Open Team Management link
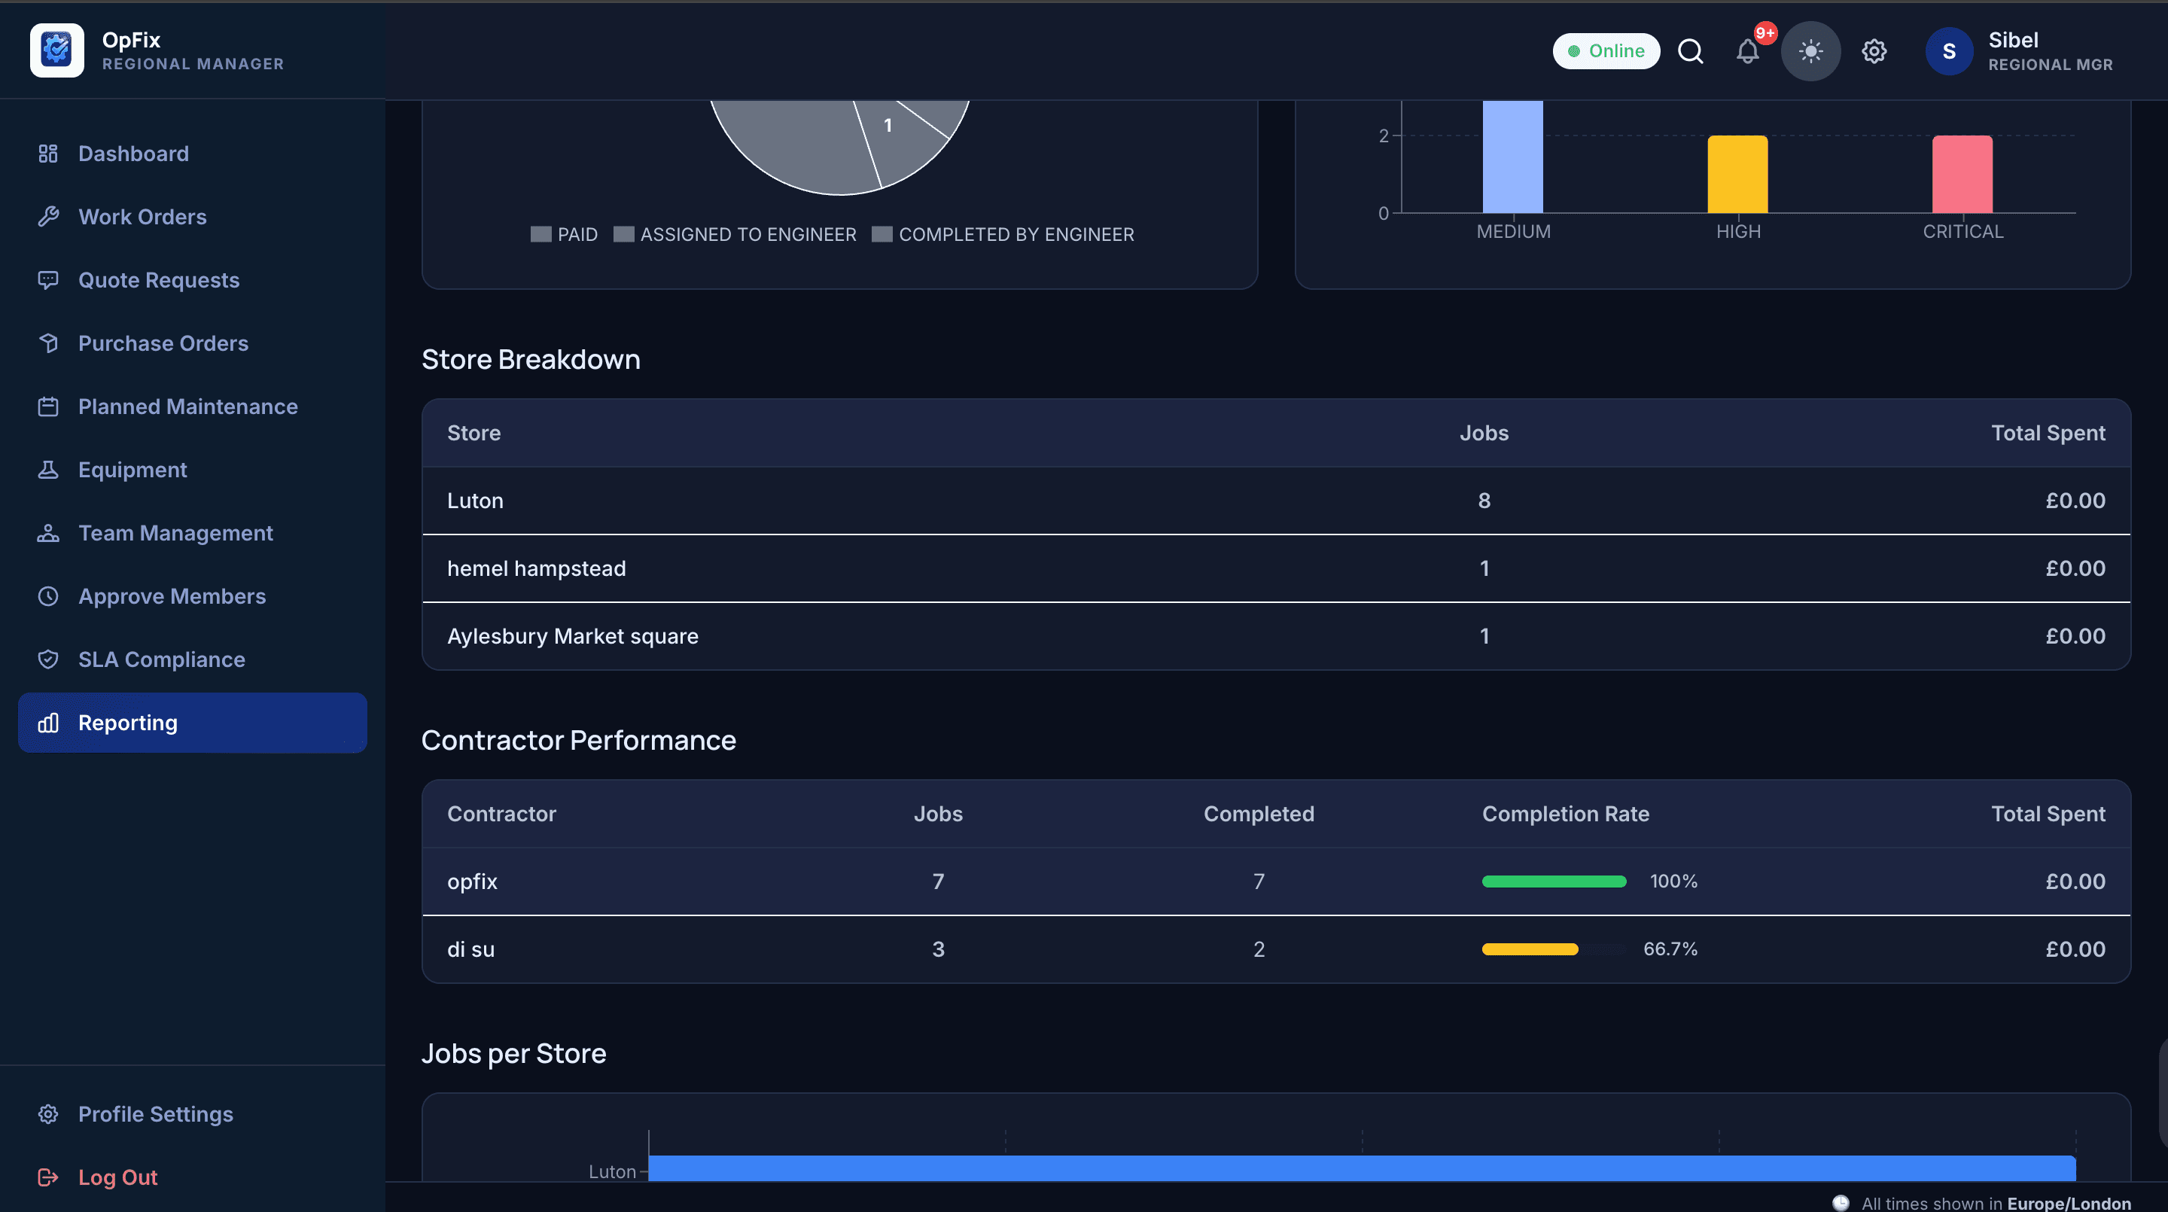The height and width of the screenshot is (1212, 2168). [x=192, y=533]
